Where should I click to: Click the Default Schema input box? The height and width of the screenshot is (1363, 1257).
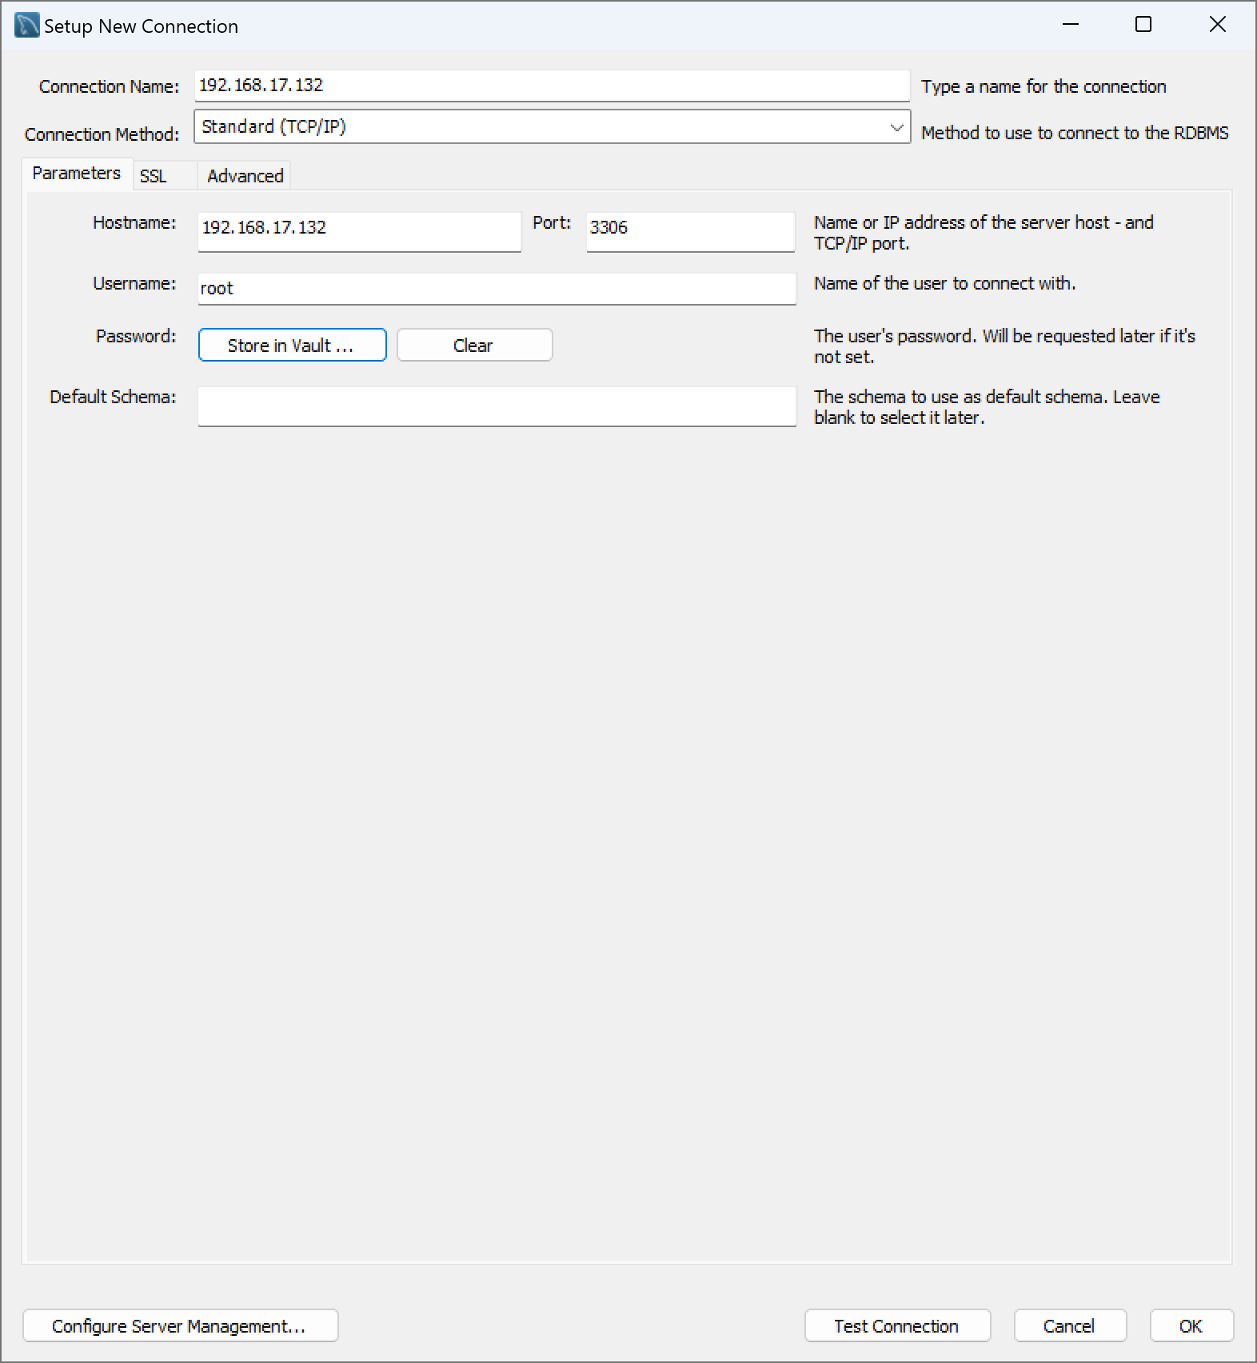pyautogui.click(x=497, y=406)
